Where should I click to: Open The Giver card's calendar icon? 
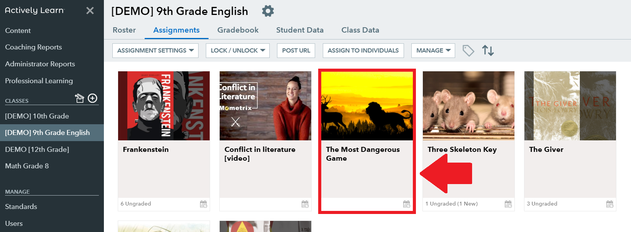point(610,204)
